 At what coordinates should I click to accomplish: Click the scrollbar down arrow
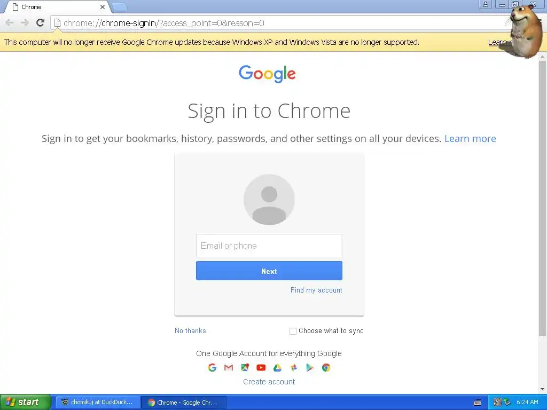(x=543, y=389)
